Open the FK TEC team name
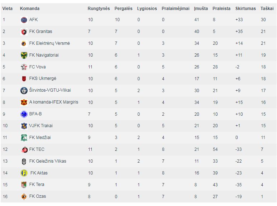Viewport: 277px width, 206px height. coord(37,149)
